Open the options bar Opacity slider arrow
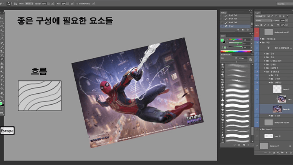 tap(48, 4)
